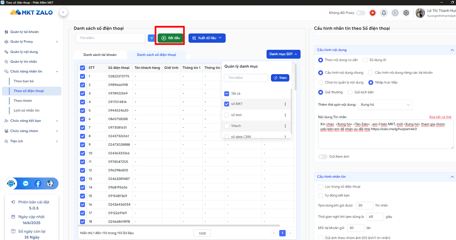The image size is (456, 240).
Task: Open Xuất dữ liệu dropdown
Action: pos(207,38)
